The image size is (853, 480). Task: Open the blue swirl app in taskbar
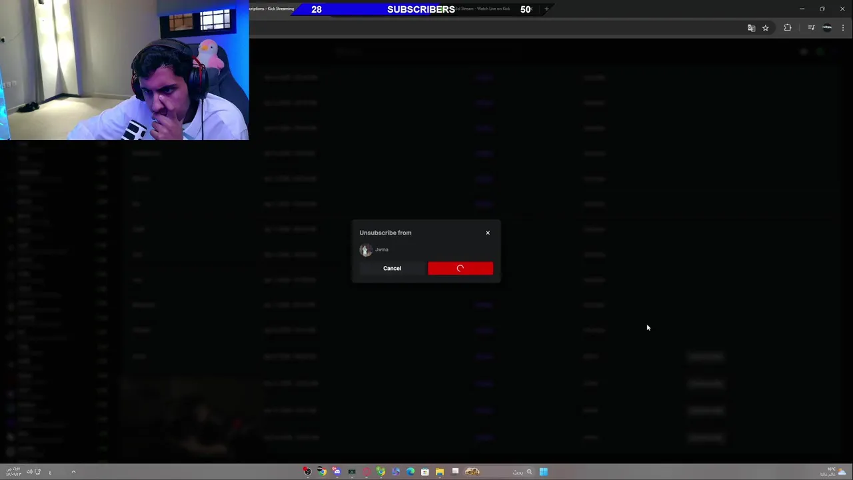click(396, 472)
